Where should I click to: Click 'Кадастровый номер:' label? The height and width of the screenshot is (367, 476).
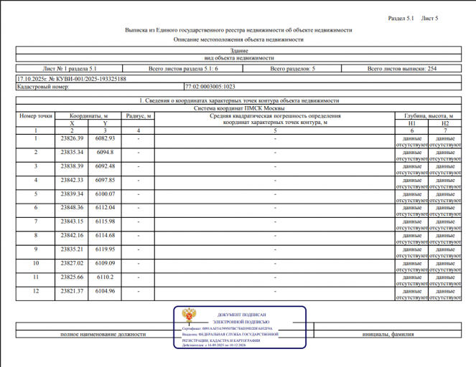[43, 87]
